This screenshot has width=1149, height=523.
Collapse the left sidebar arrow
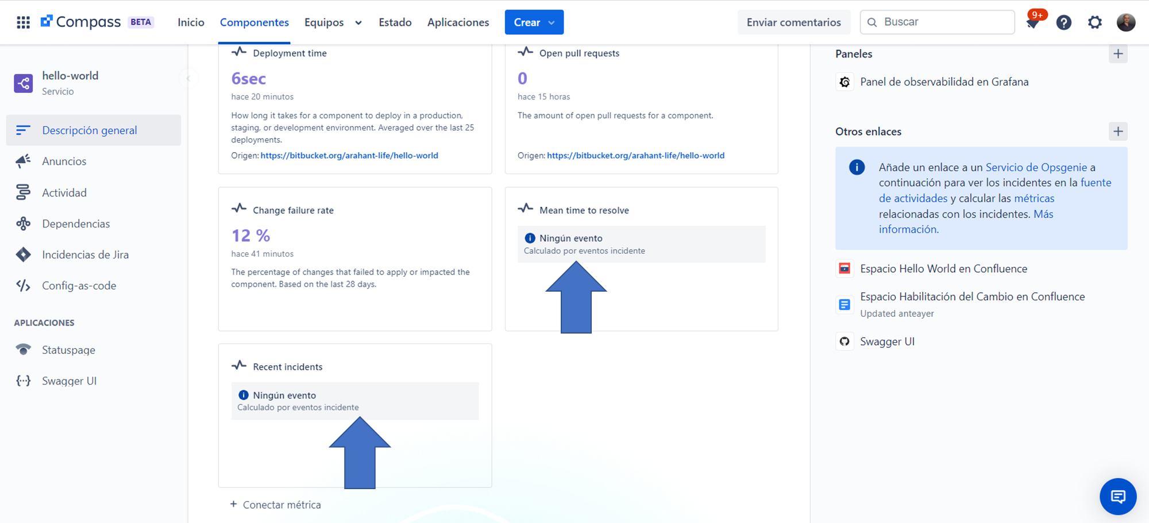click(x=188, y=78)
